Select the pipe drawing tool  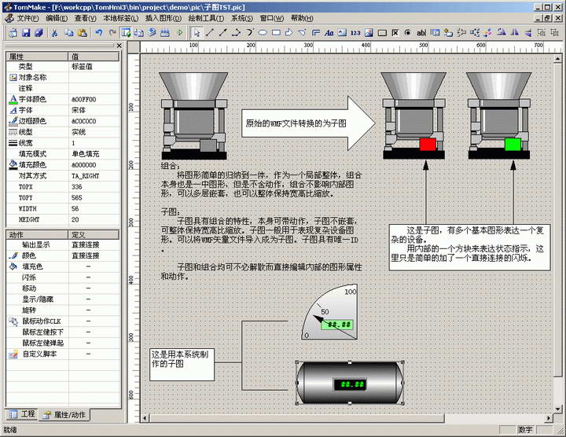[x=316, y=33]
